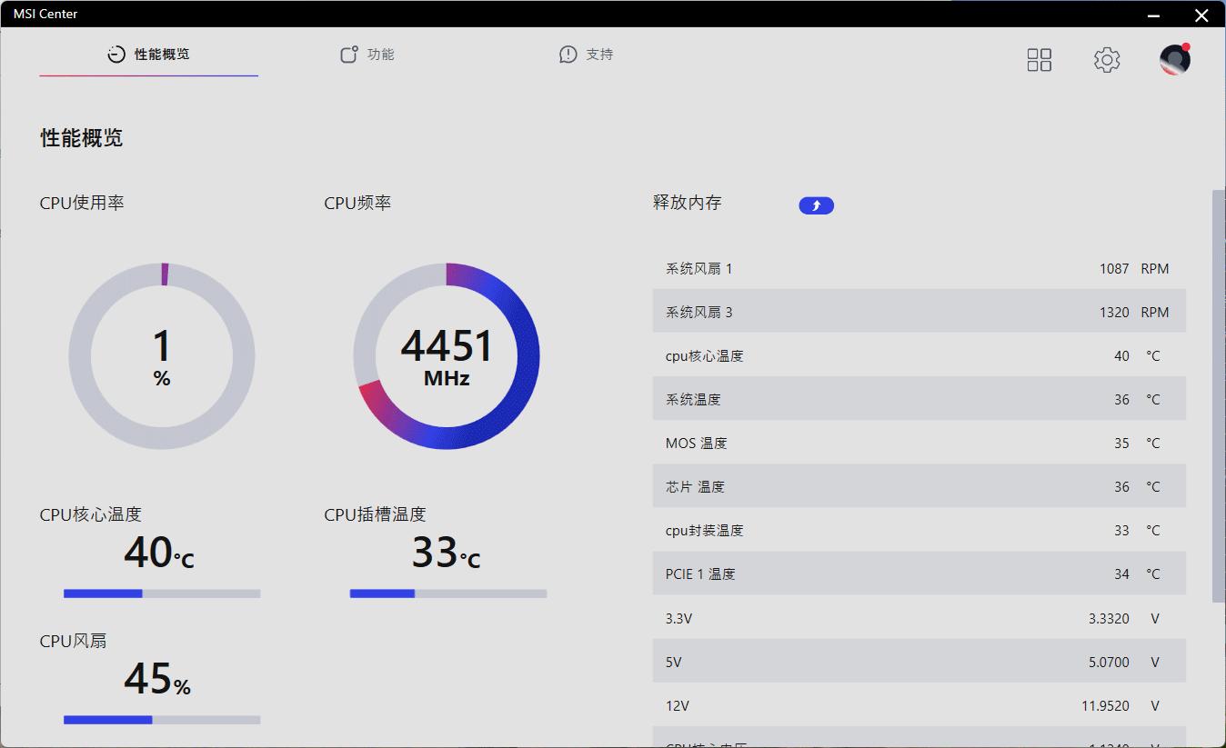Click the CPU频率 frequency gauge
This screenshot has height=748, width=1226.
pyautogui.click(x=446, y=356)
